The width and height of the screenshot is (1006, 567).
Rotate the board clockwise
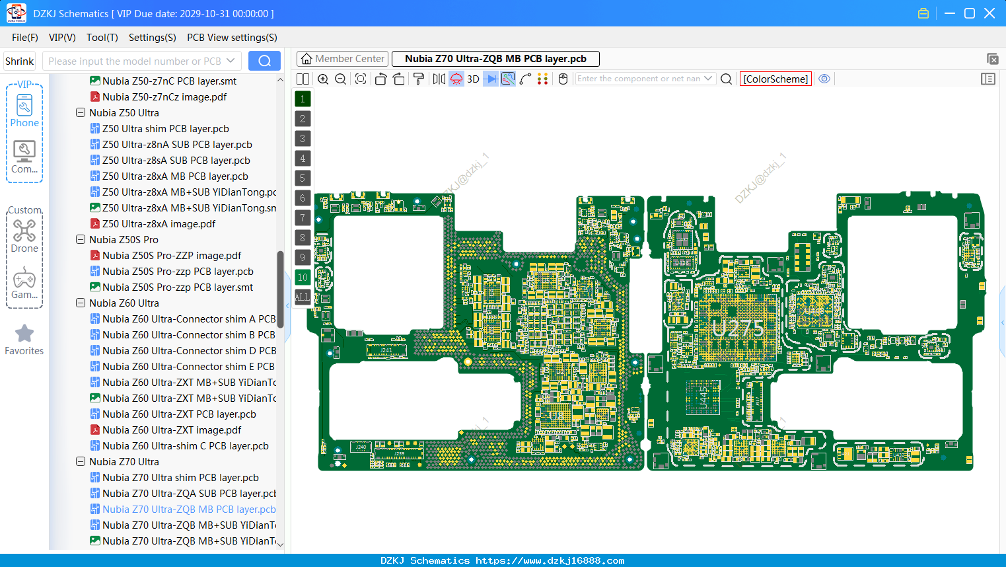click(399, 79)
